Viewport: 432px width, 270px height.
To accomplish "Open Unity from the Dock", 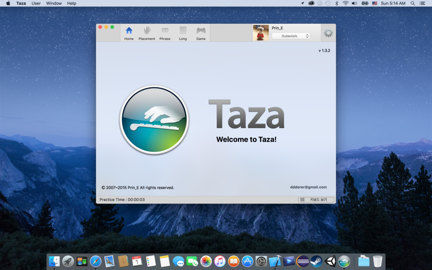I will (330, 261).
